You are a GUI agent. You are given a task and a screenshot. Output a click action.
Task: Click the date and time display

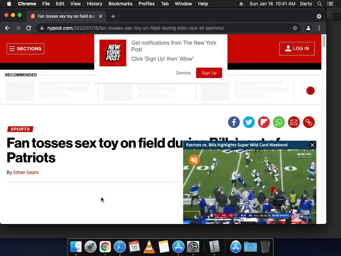[x=272, y=4]
